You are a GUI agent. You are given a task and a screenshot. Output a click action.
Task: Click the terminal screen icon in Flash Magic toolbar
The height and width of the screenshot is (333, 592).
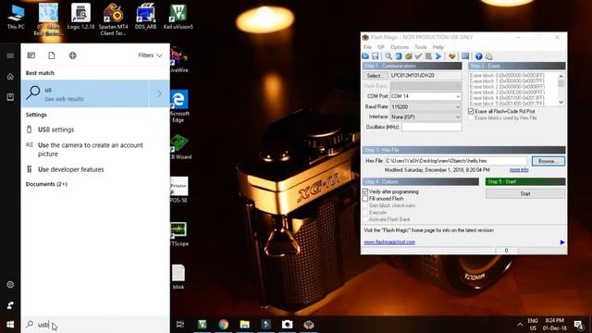(x=465, y=56)
